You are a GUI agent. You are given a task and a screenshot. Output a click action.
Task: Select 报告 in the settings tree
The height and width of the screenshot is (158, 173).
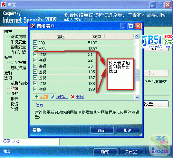(14, 99)
